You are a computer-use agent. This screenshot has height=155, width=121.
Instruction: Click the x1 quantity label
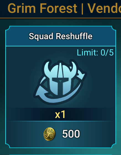pos(60,114)
